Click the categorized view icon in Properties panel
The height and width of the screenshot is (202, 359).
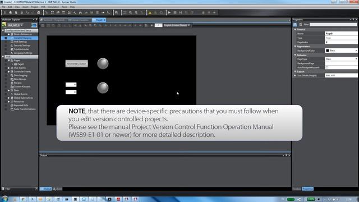(295, 25)
